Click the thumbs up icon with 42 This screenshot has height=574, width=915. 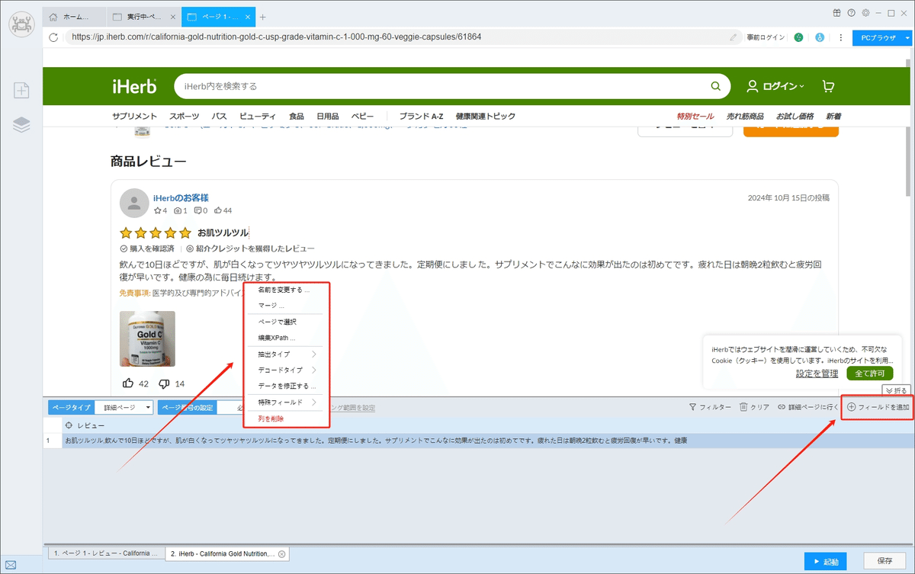(127, 383)
